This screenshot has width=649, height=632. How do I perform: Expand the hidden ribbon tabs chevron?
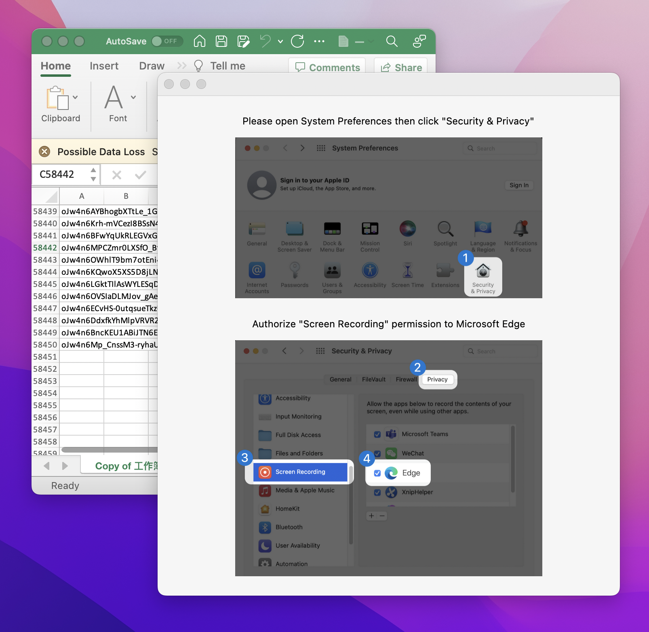pyautogui.click(x=182, y=65)
